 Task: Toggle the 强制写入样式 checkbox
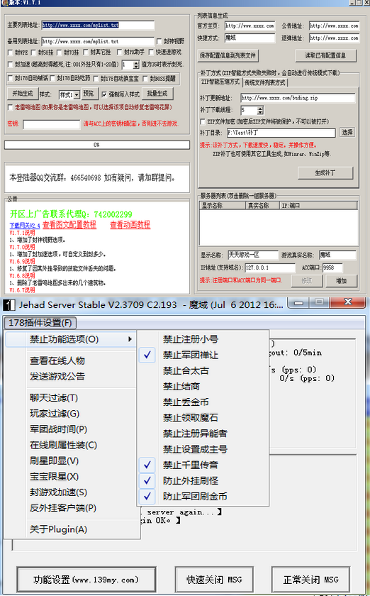click(x=104, y=94)
